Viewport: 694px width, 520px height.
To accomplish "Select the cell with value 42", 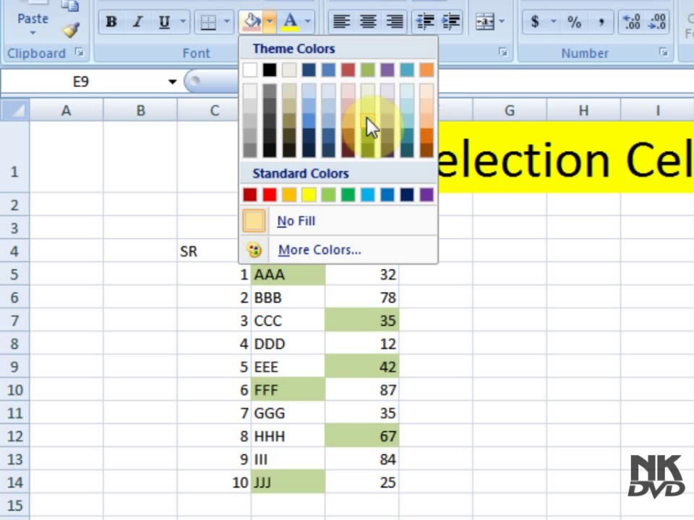I will click(362, 367).
